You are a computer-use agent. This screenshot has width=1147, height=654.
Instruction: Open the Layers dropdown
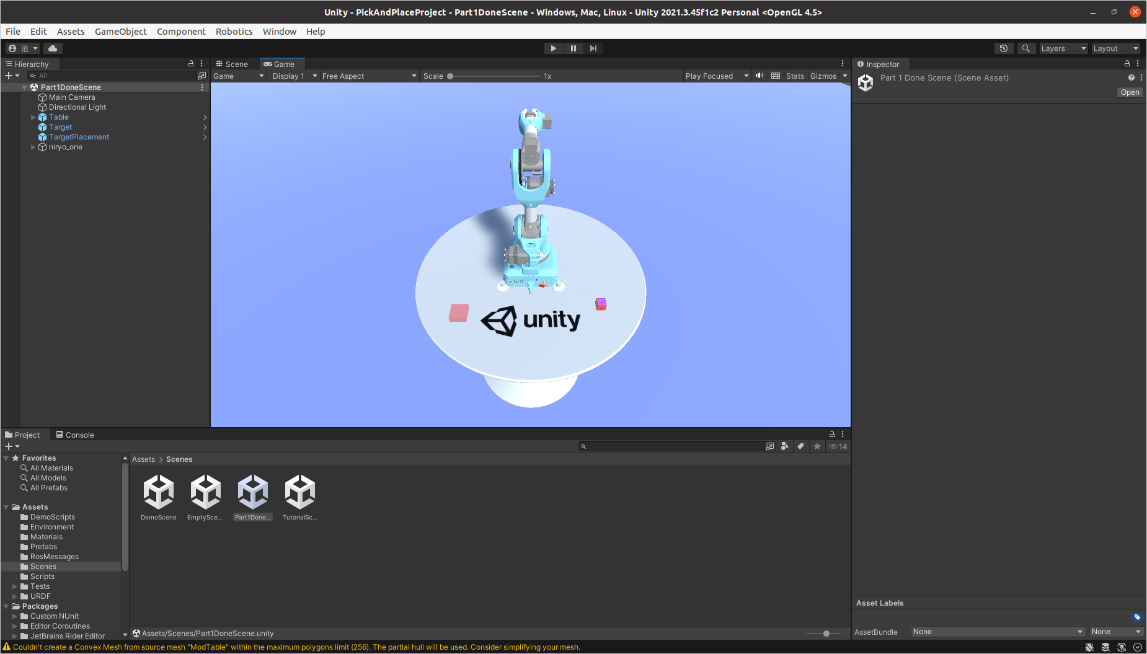click(1063, 48)
